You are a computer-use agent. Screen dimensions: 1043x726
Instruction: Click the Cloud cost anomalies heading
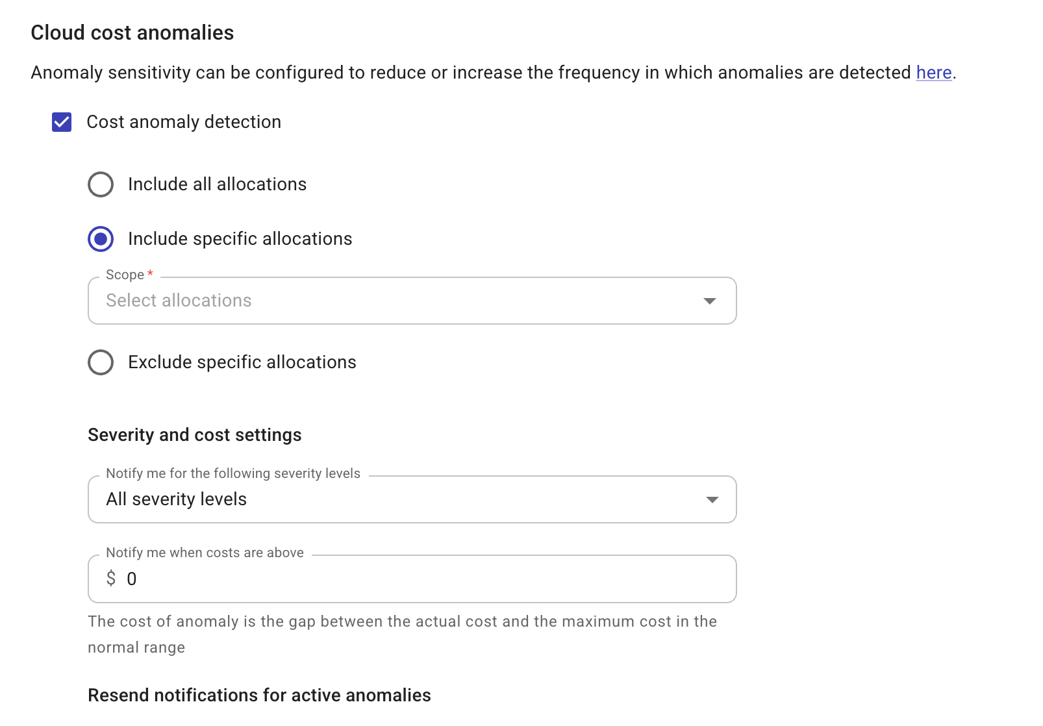[132, 32]
